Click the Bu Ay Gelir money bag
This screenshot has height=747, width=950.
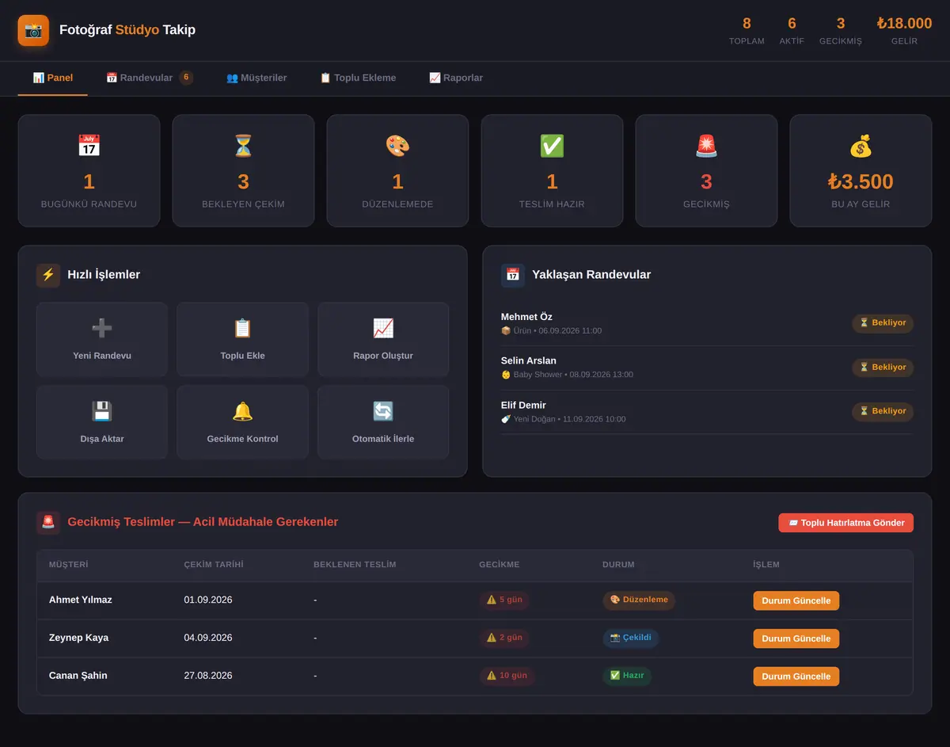point(861,146)
